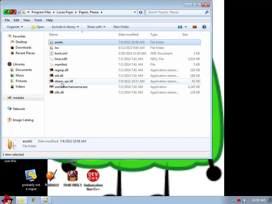Select Recent Places in Favorites
This screenshot has width=272, height=204.
tap(25, 53)
